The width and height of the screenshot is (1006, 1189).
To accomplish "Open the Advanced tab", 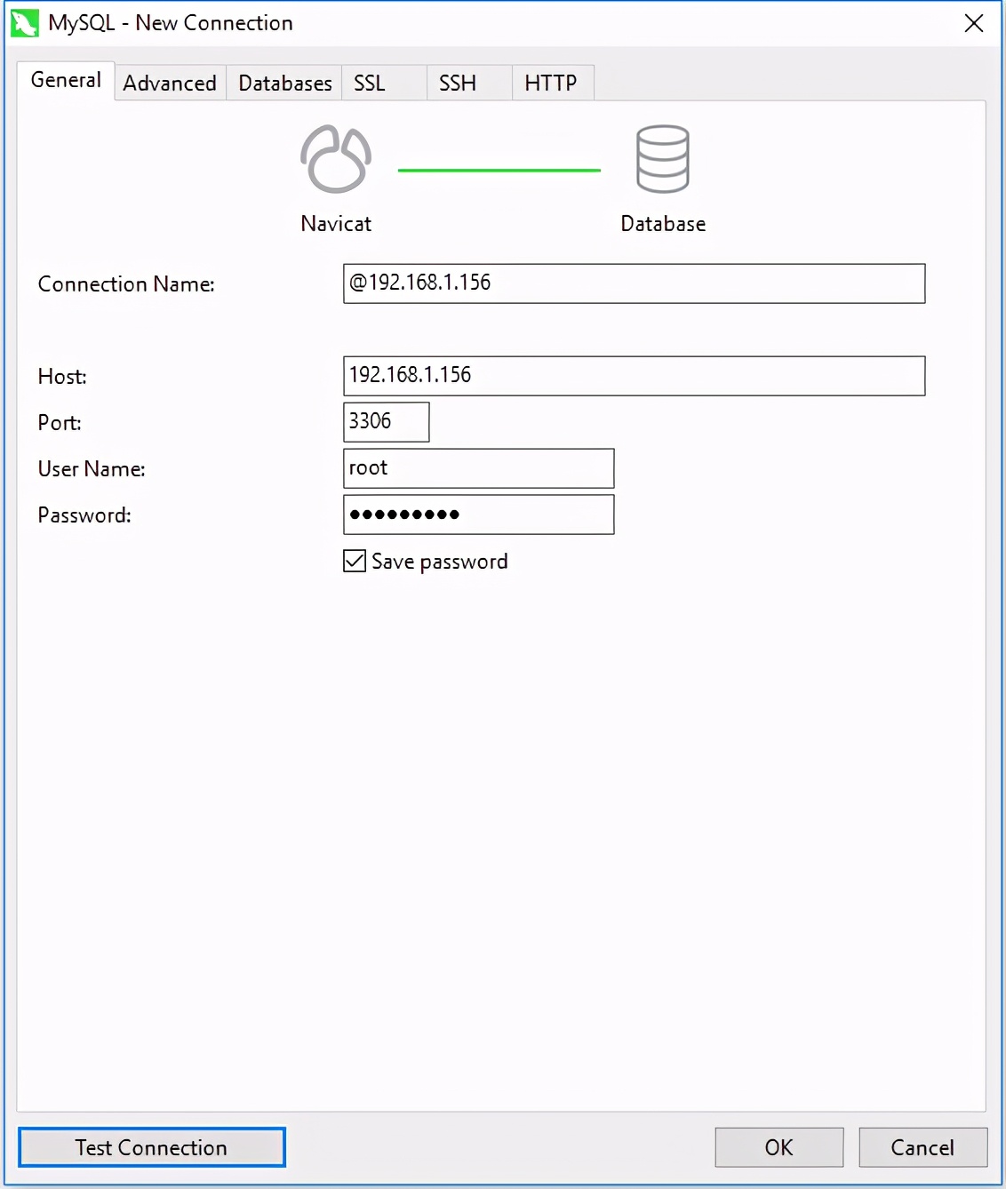I will [170, 83].
